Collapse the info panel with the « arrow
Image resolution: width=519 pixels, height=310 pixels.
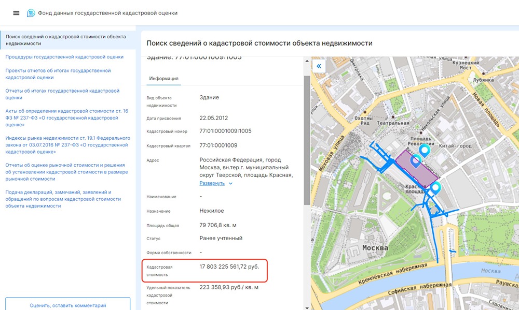tap(318, 66)
